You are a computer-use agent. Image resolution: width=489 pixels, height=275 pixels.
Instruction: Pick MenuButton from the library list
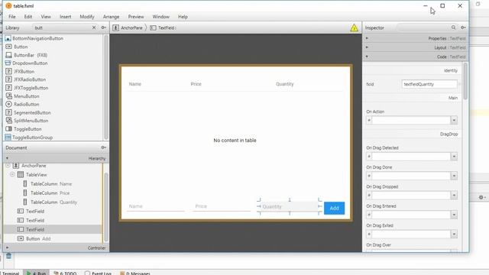tap(27, 96)
